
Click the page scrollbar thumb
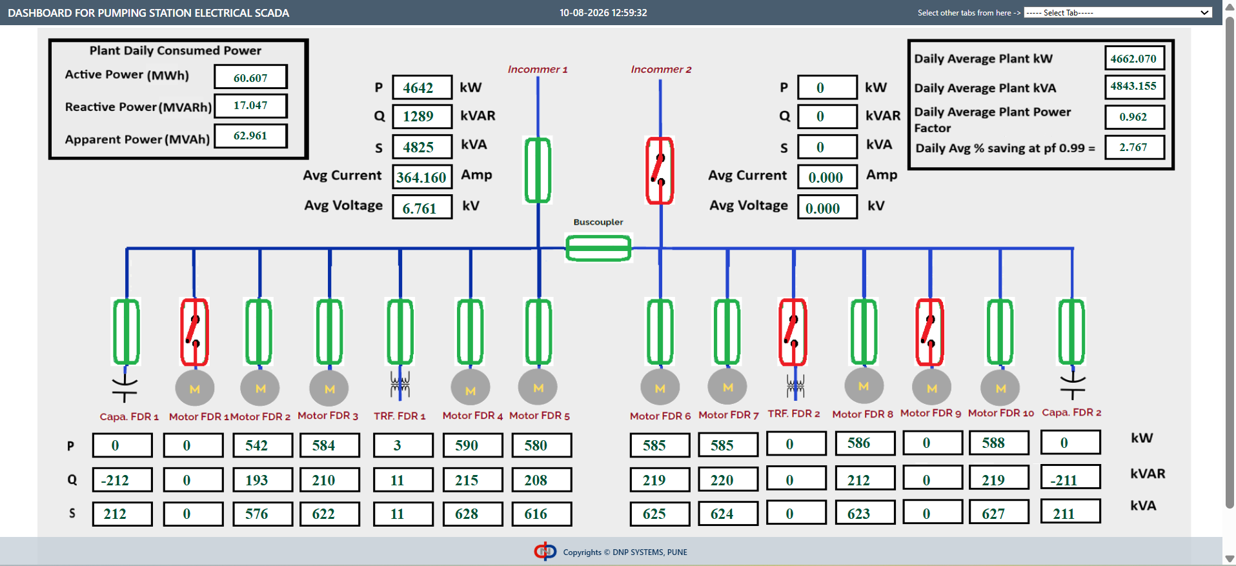1230,261
